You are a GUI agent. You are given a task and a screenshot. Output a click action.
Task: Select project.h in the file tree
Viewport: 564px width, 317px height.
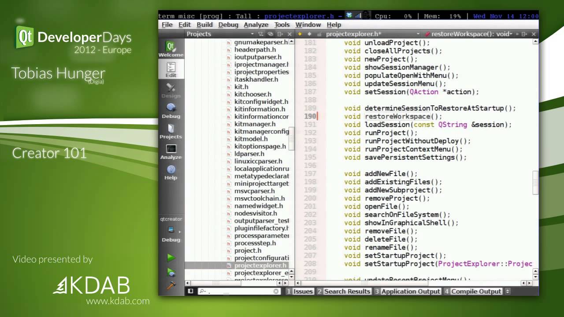(248, 251)
